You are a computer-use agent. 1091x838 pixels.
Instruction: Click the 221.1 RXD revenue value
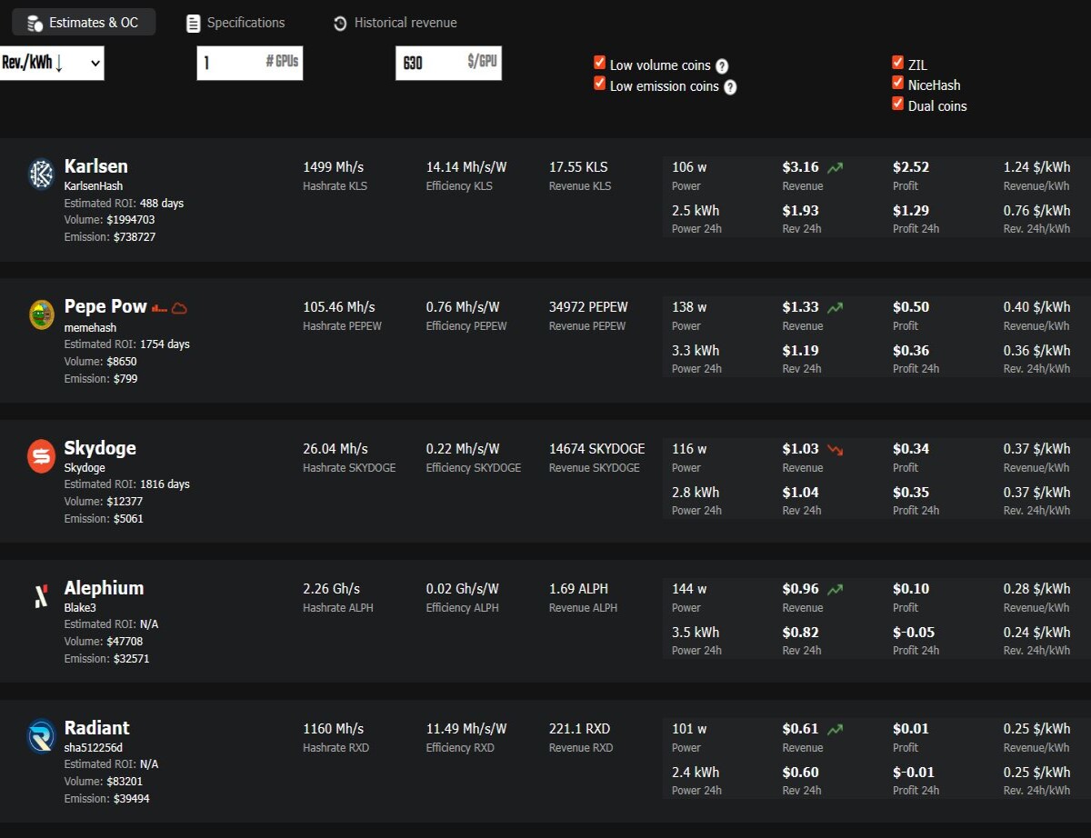click(580, 729)
